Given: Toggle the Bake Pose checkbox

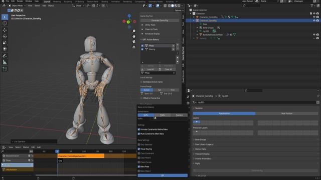Looking at the screenshot, I should click(139, 166).
